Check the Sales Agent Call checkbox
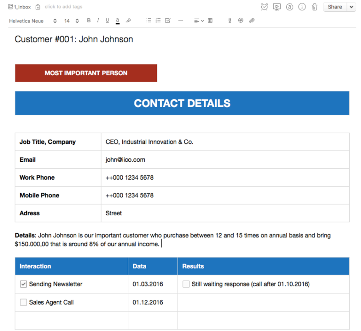The width and height of the screenshot is (361, 331). tap(24, 302)
